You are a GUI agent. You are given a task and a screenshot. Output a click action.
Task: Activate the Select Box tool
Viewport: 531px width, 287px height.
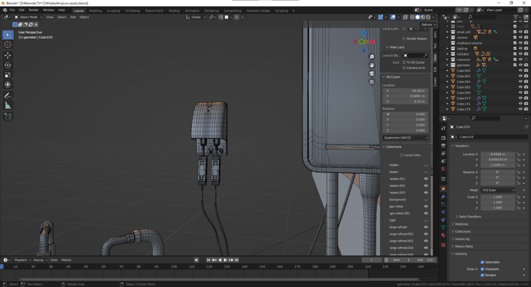click(8, 35)
